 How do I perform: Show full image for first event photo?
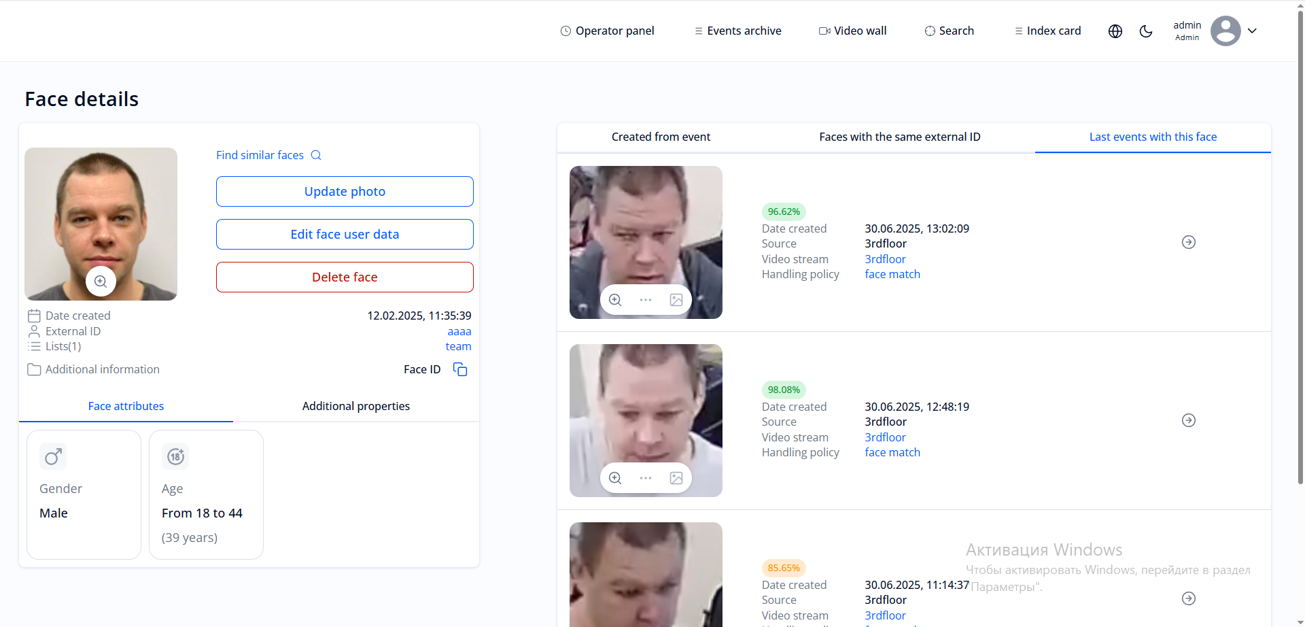676,300
